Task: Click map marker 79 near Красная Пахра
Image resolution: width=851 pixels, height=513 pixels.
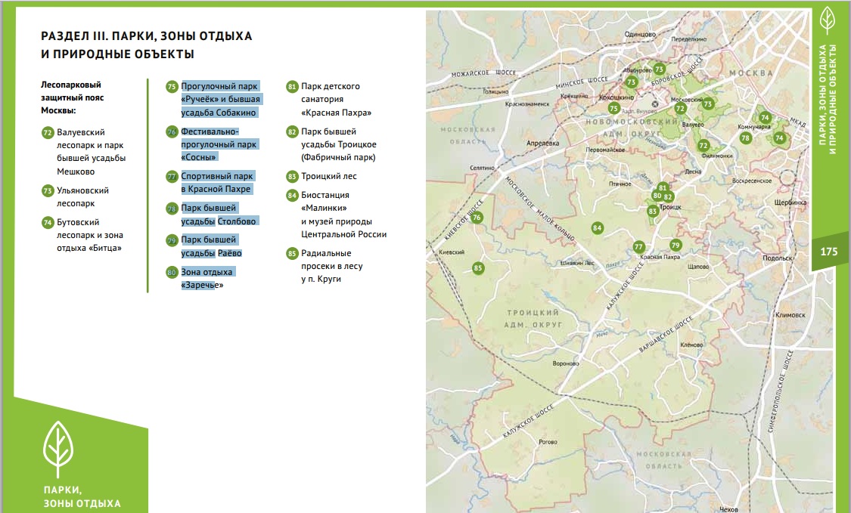Action: coord(676,245)
